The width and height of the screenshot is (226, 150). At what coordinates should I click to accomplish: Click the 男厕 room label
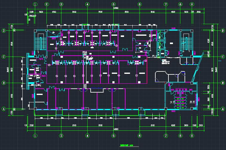coord(192,102)
